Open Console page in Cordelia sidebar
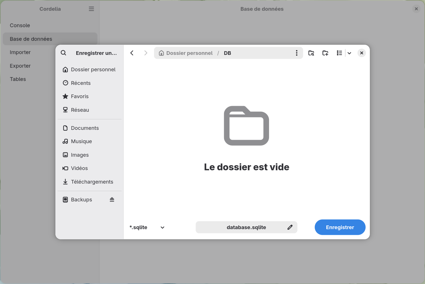 (x=50, y=25)
